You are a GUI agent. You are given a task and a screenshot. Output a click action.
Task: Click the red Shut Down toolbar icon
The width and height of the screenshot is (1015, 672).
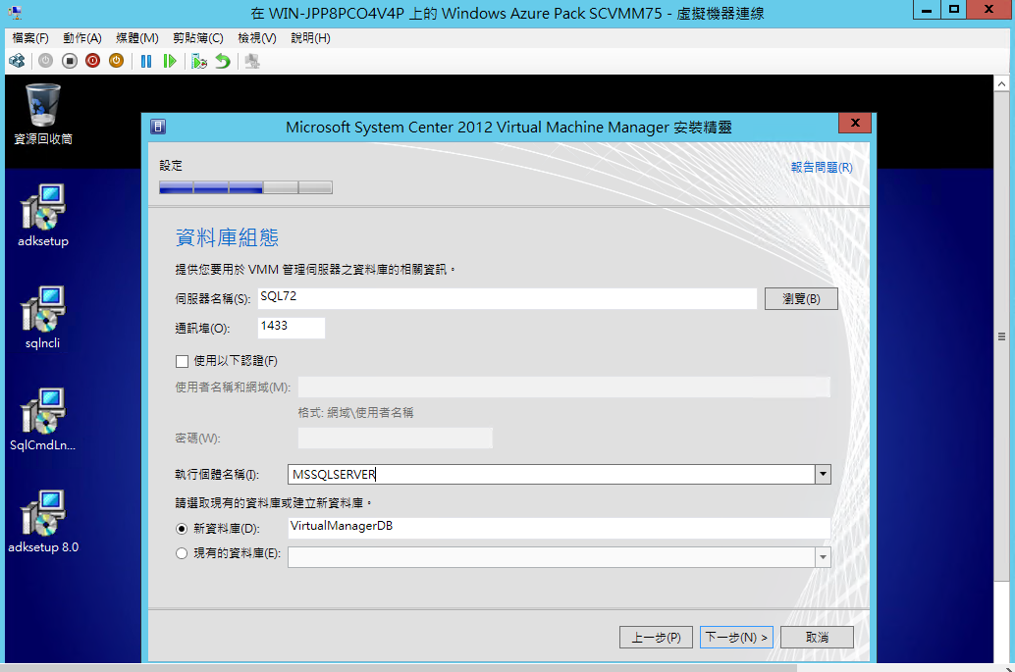pos(92,61)
